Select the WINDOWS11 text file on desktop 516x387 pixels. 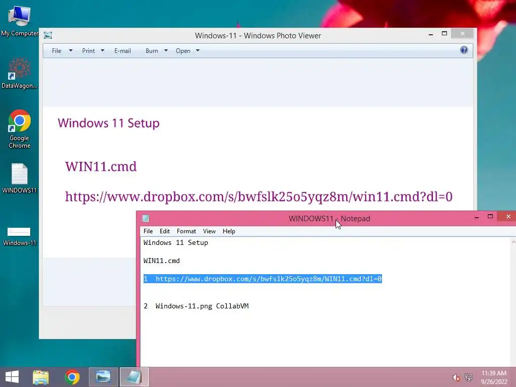point(19,178)
